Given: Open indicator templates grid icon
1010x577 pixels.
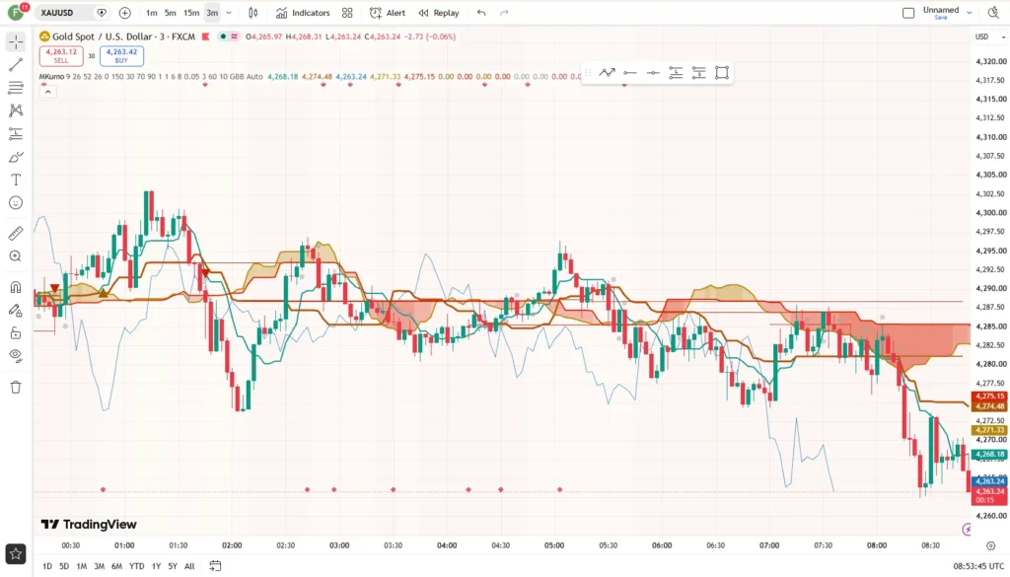Looking at the screenshot, I should 347,13.
